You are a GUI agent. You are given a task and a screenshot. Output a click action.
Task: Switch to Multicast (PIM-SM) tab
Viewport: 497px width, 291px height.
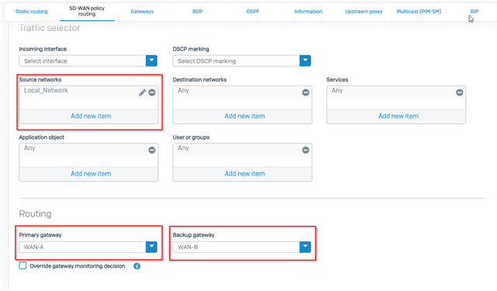click(x=419, y=12)
